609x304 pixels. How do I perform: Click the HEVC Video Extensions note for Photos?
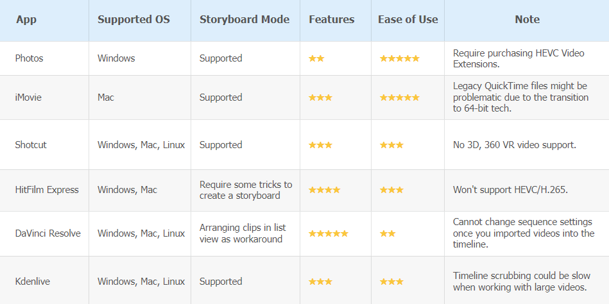(519, 58)
